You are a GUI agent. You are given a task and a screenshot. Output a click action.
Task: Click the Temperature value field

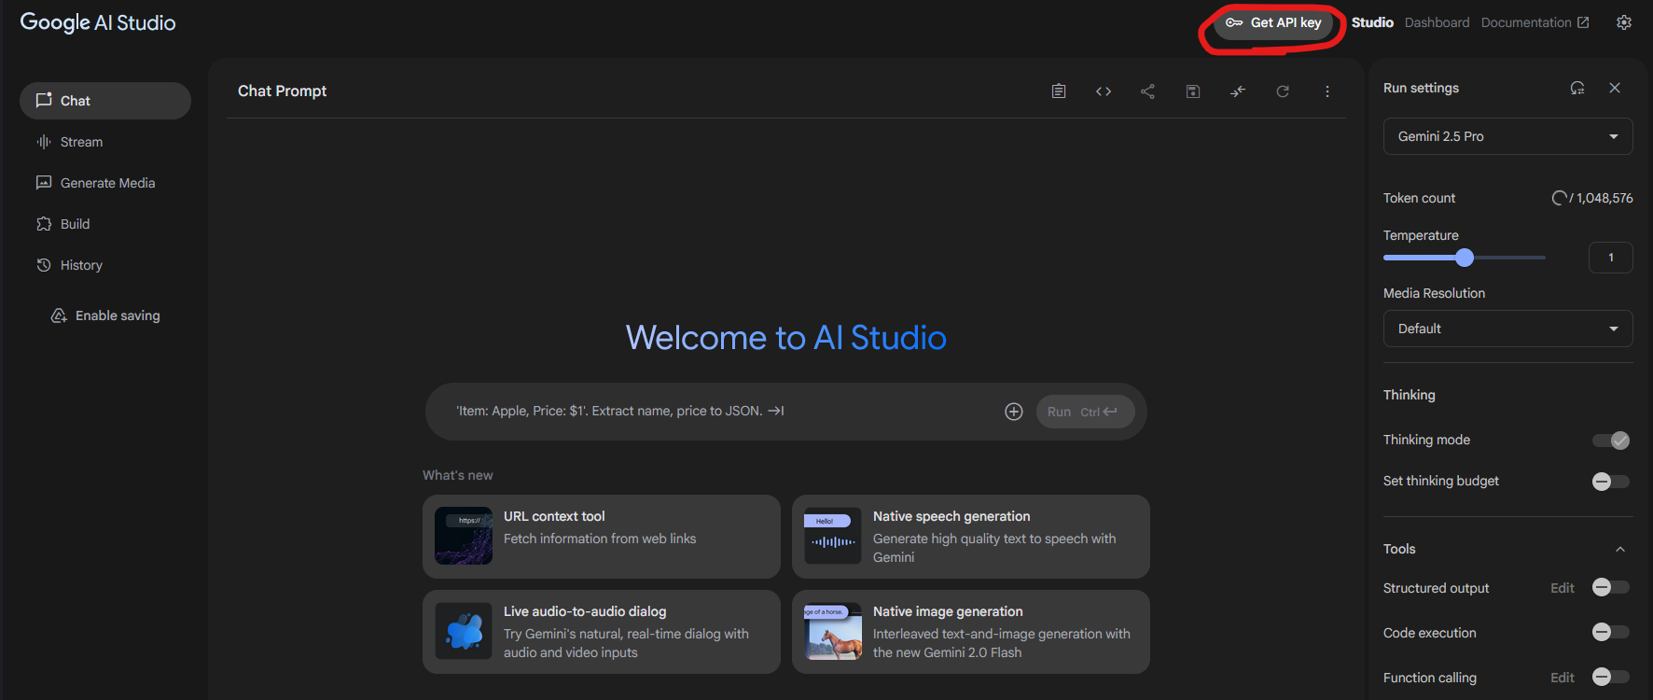tap(1610, 258)
